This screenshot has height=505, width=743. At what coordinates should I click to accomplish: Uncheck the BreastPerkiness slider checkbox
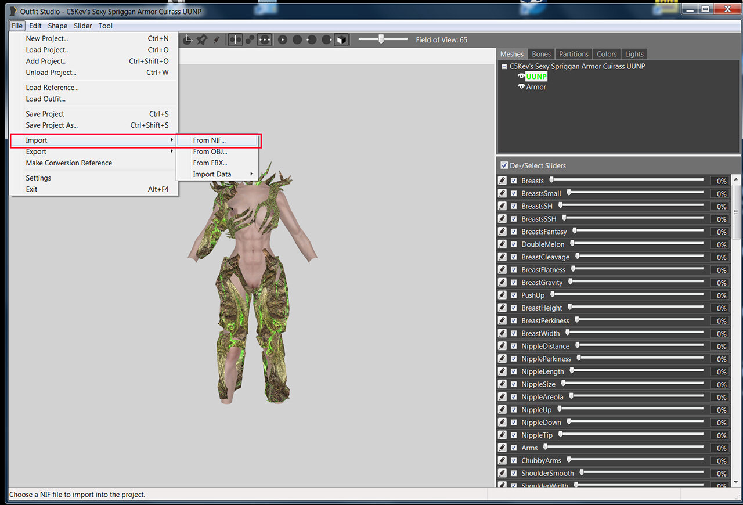coord(514,321)
